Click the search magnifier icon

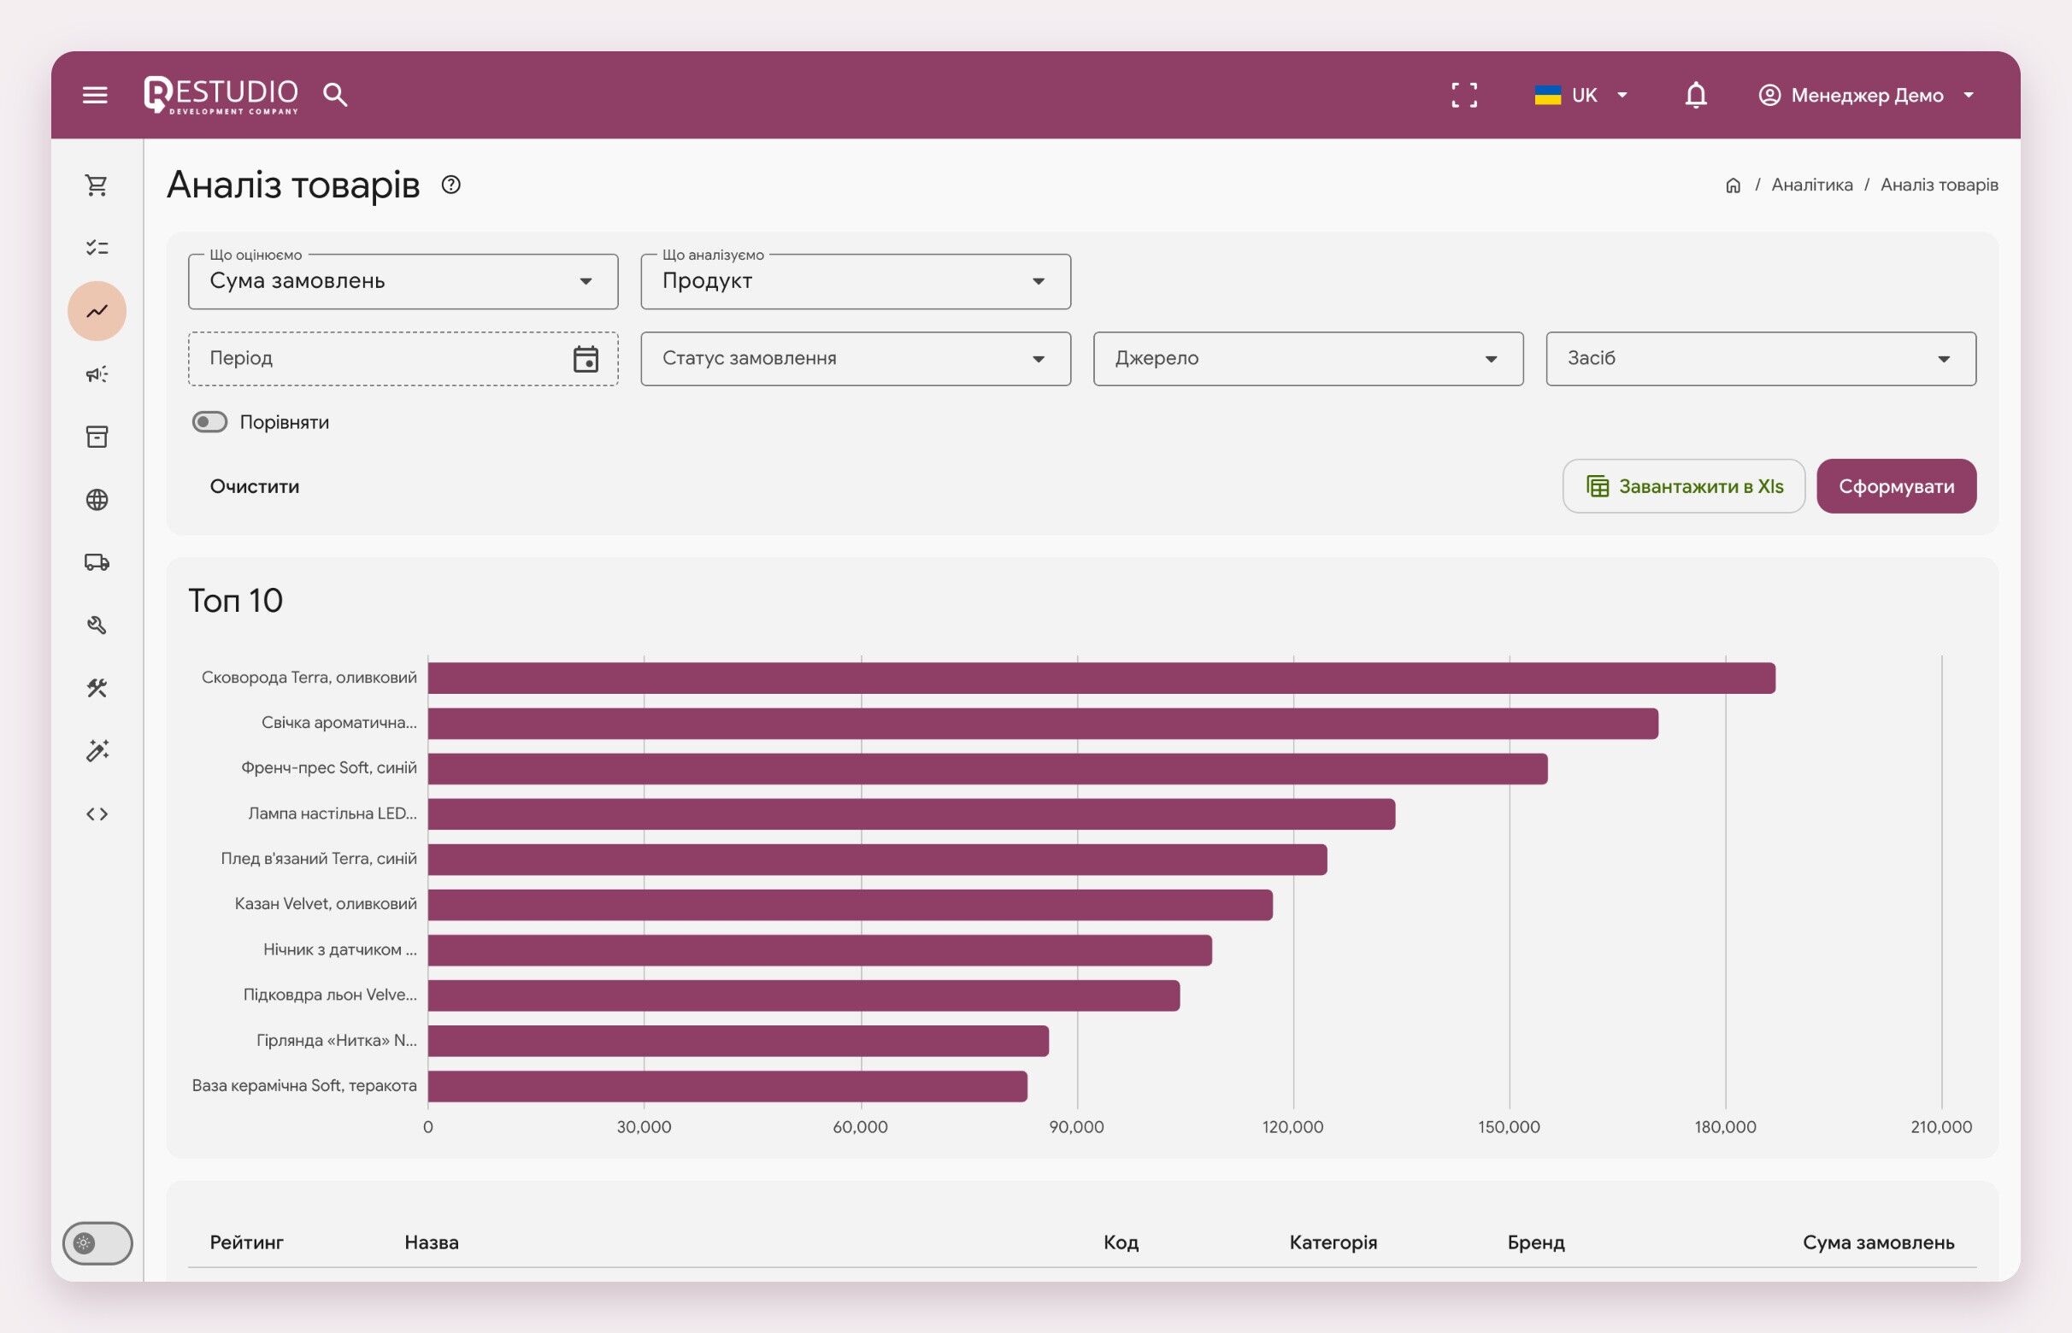[x=335, y=94]
